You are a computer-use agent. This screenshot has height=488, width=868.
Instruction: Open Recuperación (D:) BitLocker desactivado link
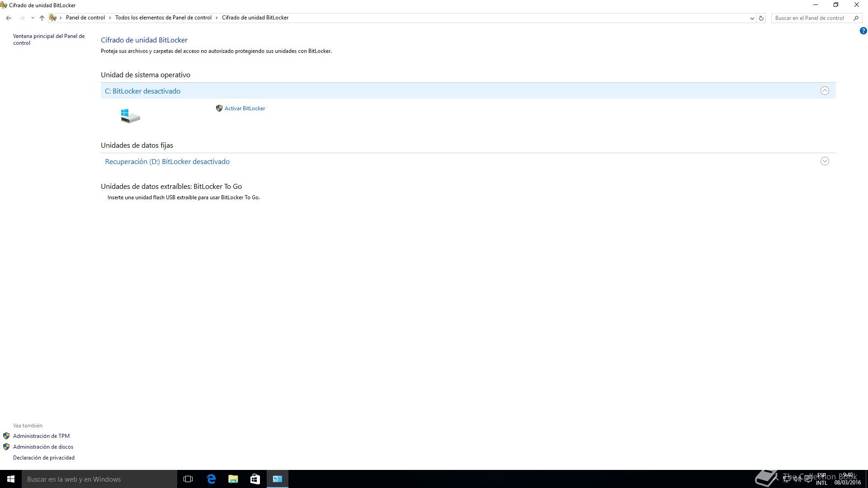[x=167, y=162]
